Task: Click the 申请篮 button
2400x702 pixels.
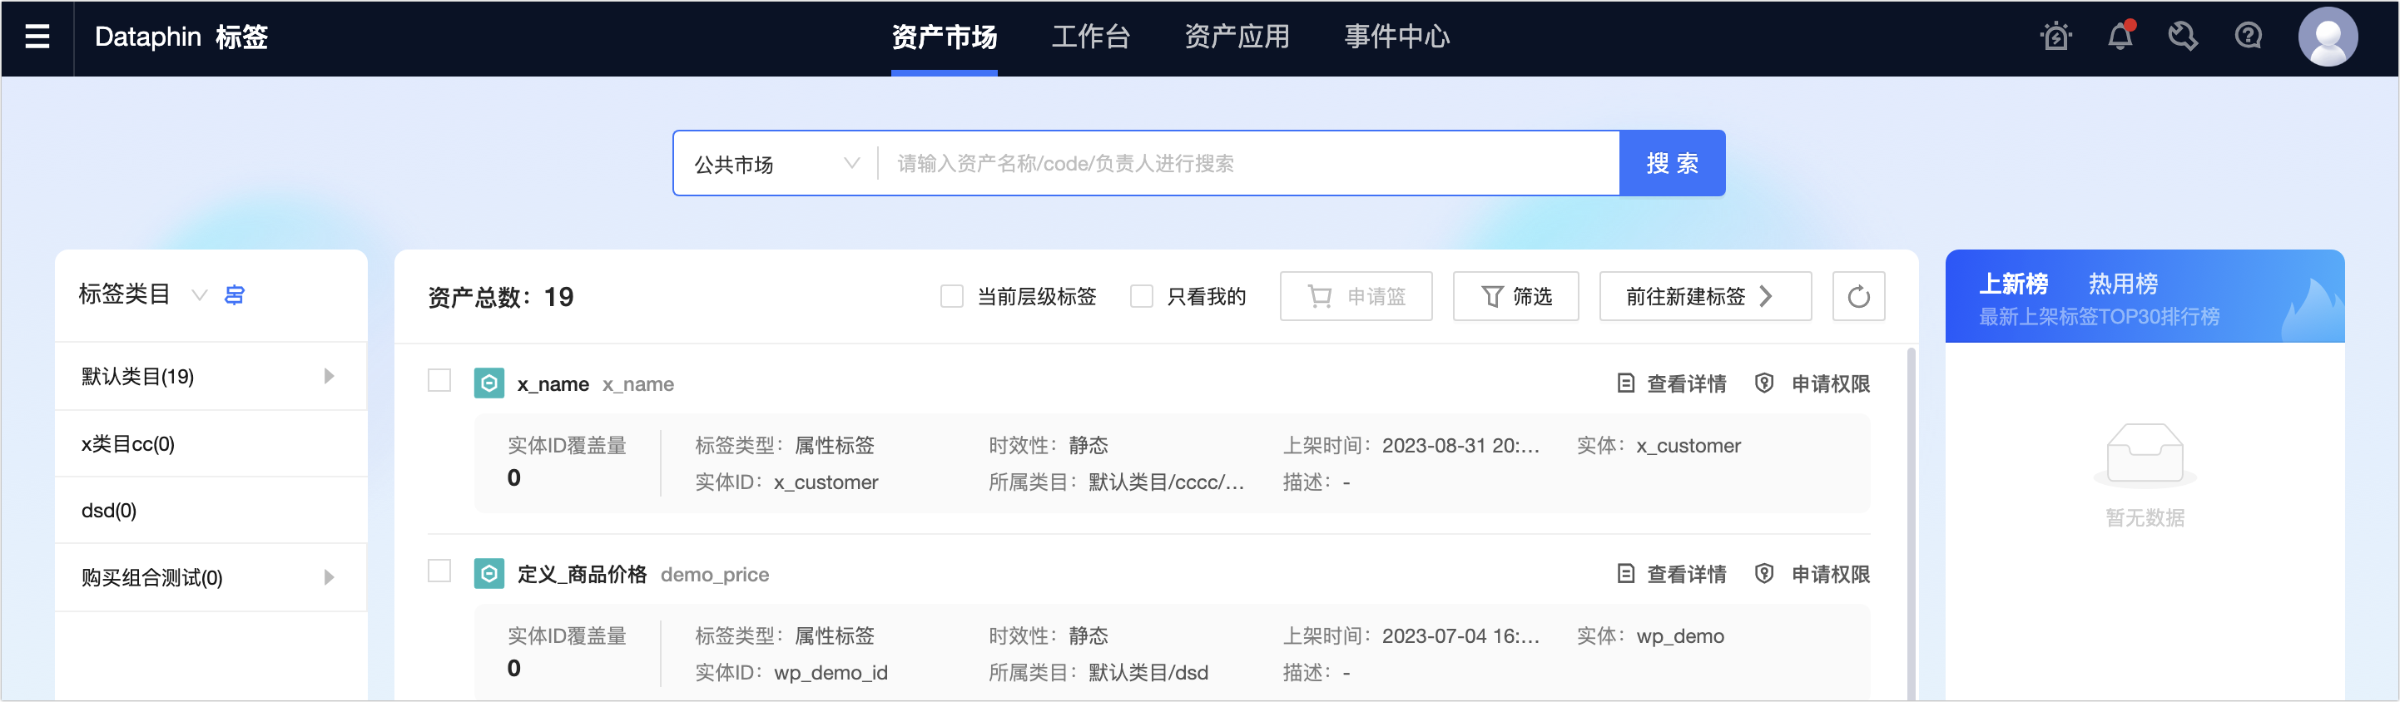Action: (1356, 297)
